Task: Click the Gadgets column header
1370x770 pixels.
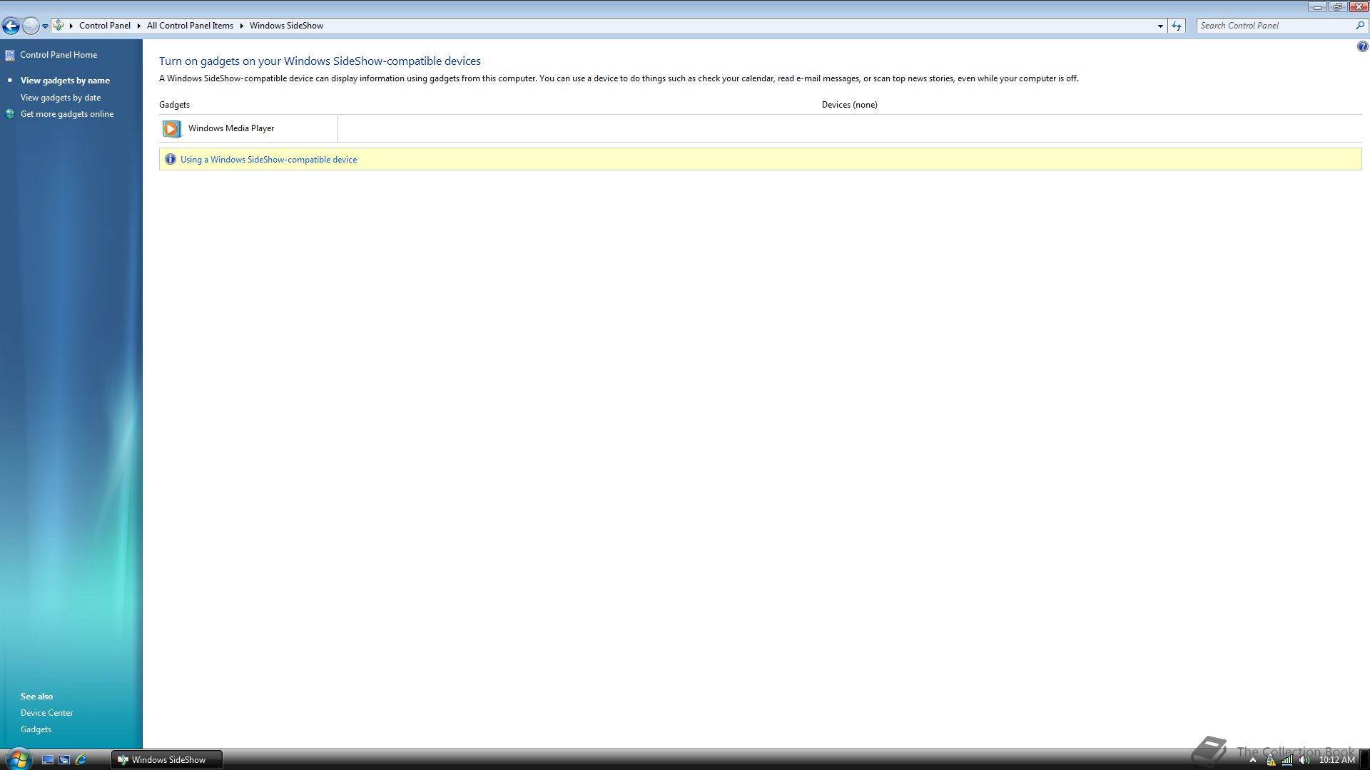Action: (x=174, y=104)
